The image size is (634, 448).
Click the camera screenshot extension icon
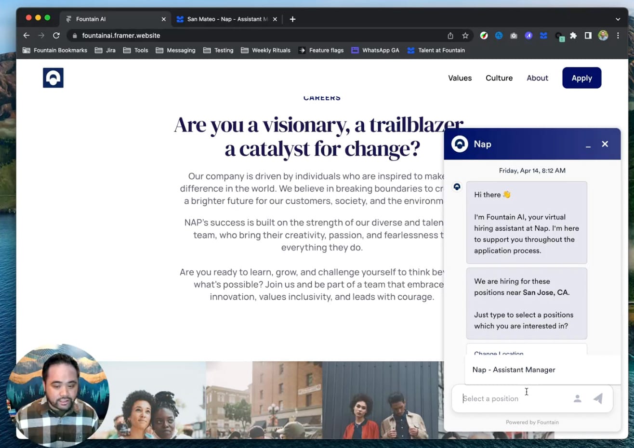point(514,36)
